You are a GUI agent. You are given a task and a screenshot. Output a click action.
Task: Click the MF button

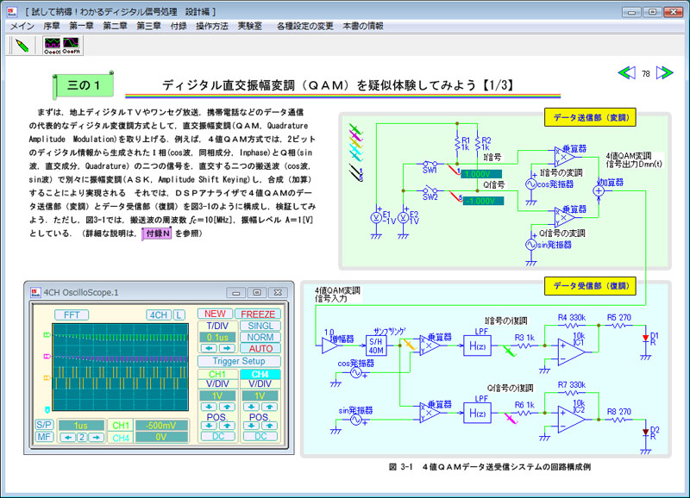44,437
